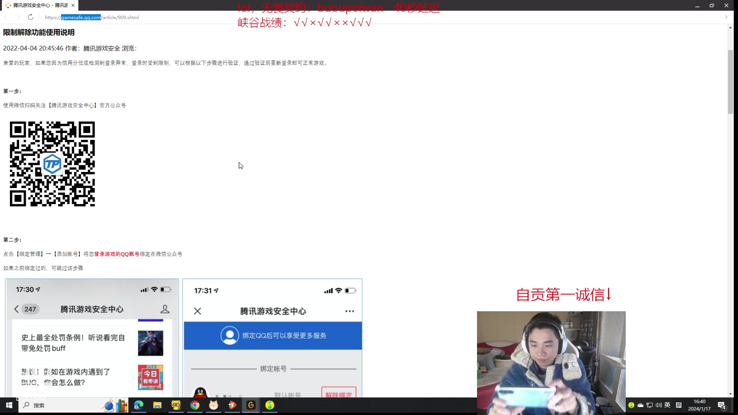Open the active G livestream tool on taskbar
This screenshot has width=738, height=415.
pyautogui.click(x=251, y=405)
